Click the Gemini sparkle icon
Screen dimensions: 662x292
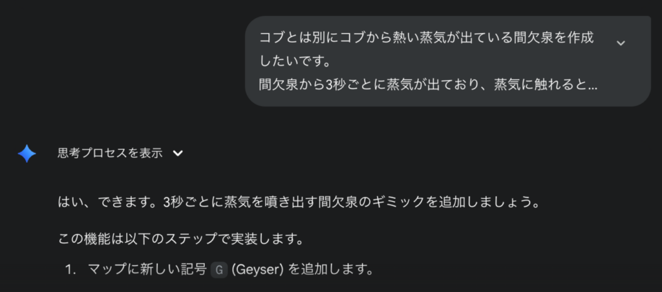[x=27, y=154]
